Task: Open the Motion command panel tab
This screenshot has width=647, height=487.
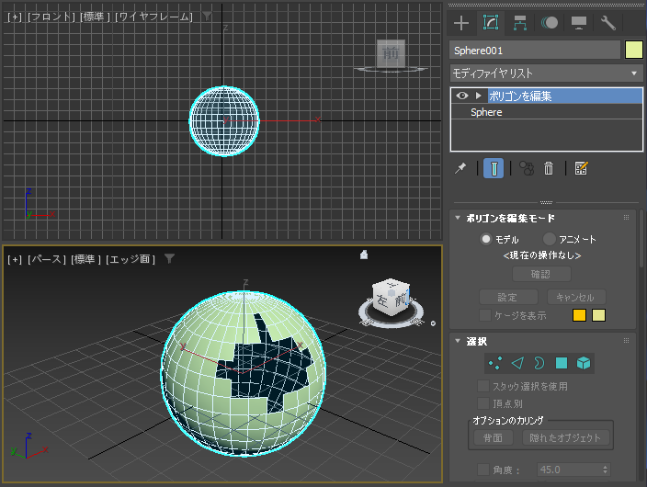Action: pyautogui.click(x=550, y=23)
